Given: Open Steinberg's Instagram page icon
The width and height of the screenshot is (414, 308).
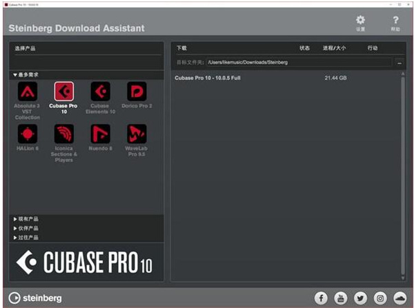Looking at the screenshot, I should (380, 298).
